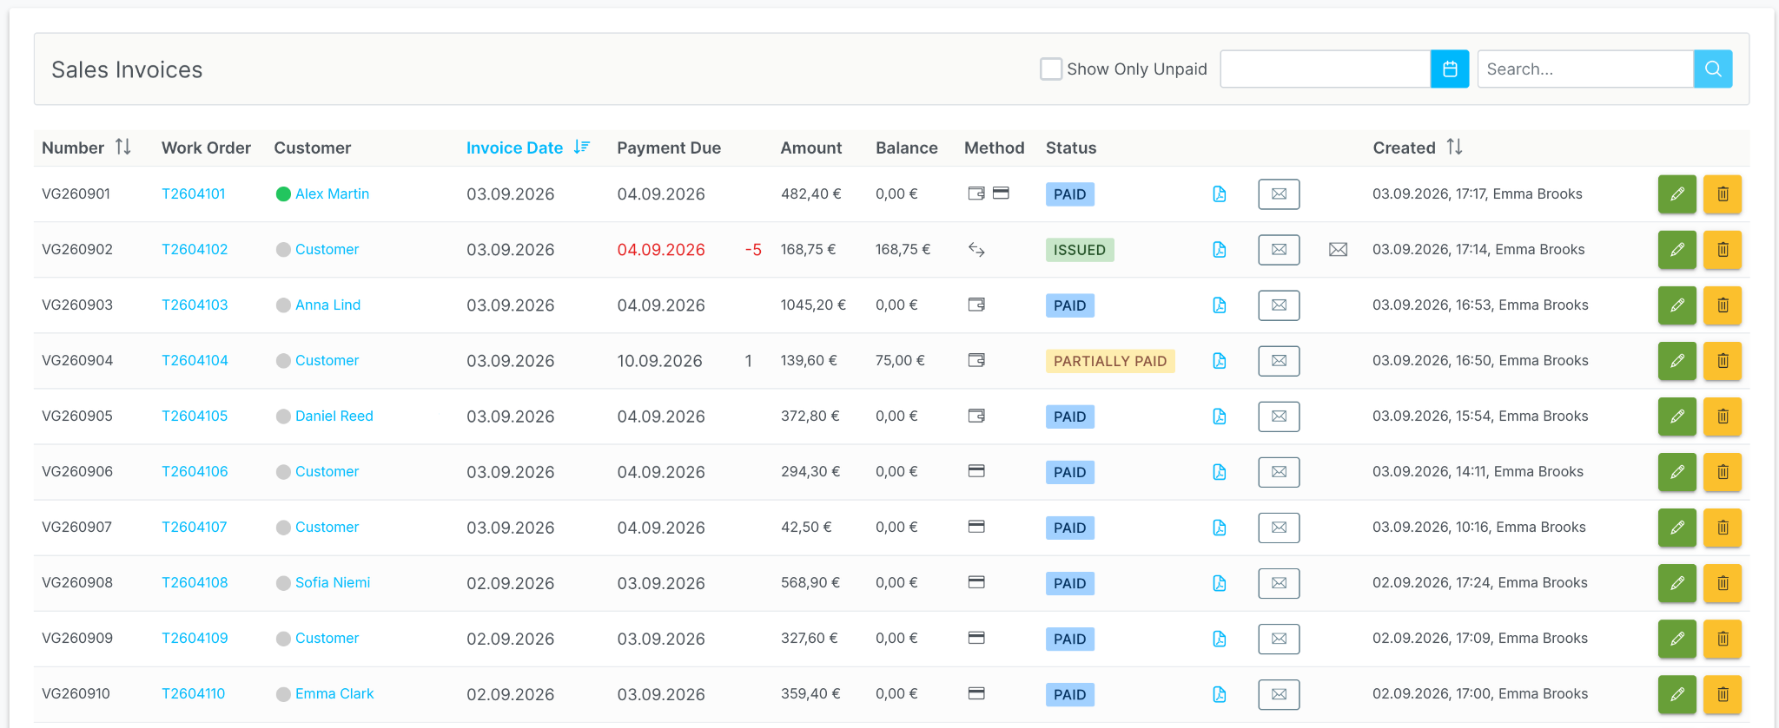Email invoice VG260910
This screenshot has width=1779, height=728.
pos(1279,694)
